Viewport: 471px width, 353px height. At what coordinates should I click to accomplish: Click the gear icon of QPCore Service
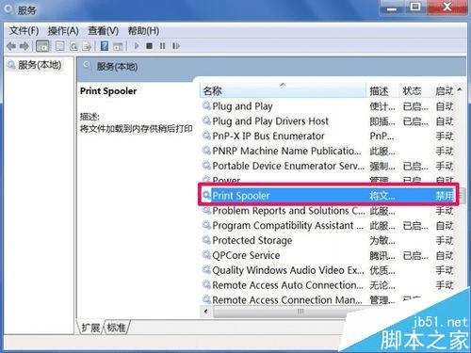click(206, 254)
